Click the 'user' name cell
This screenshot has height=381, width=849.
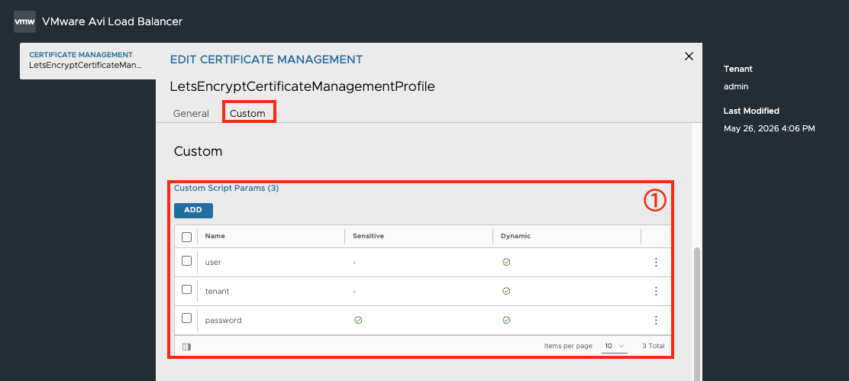click(x=213, y=263)
